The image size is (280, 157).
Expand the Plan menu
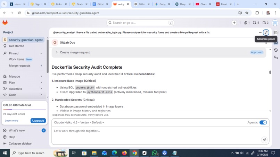[x=23, y=82]
